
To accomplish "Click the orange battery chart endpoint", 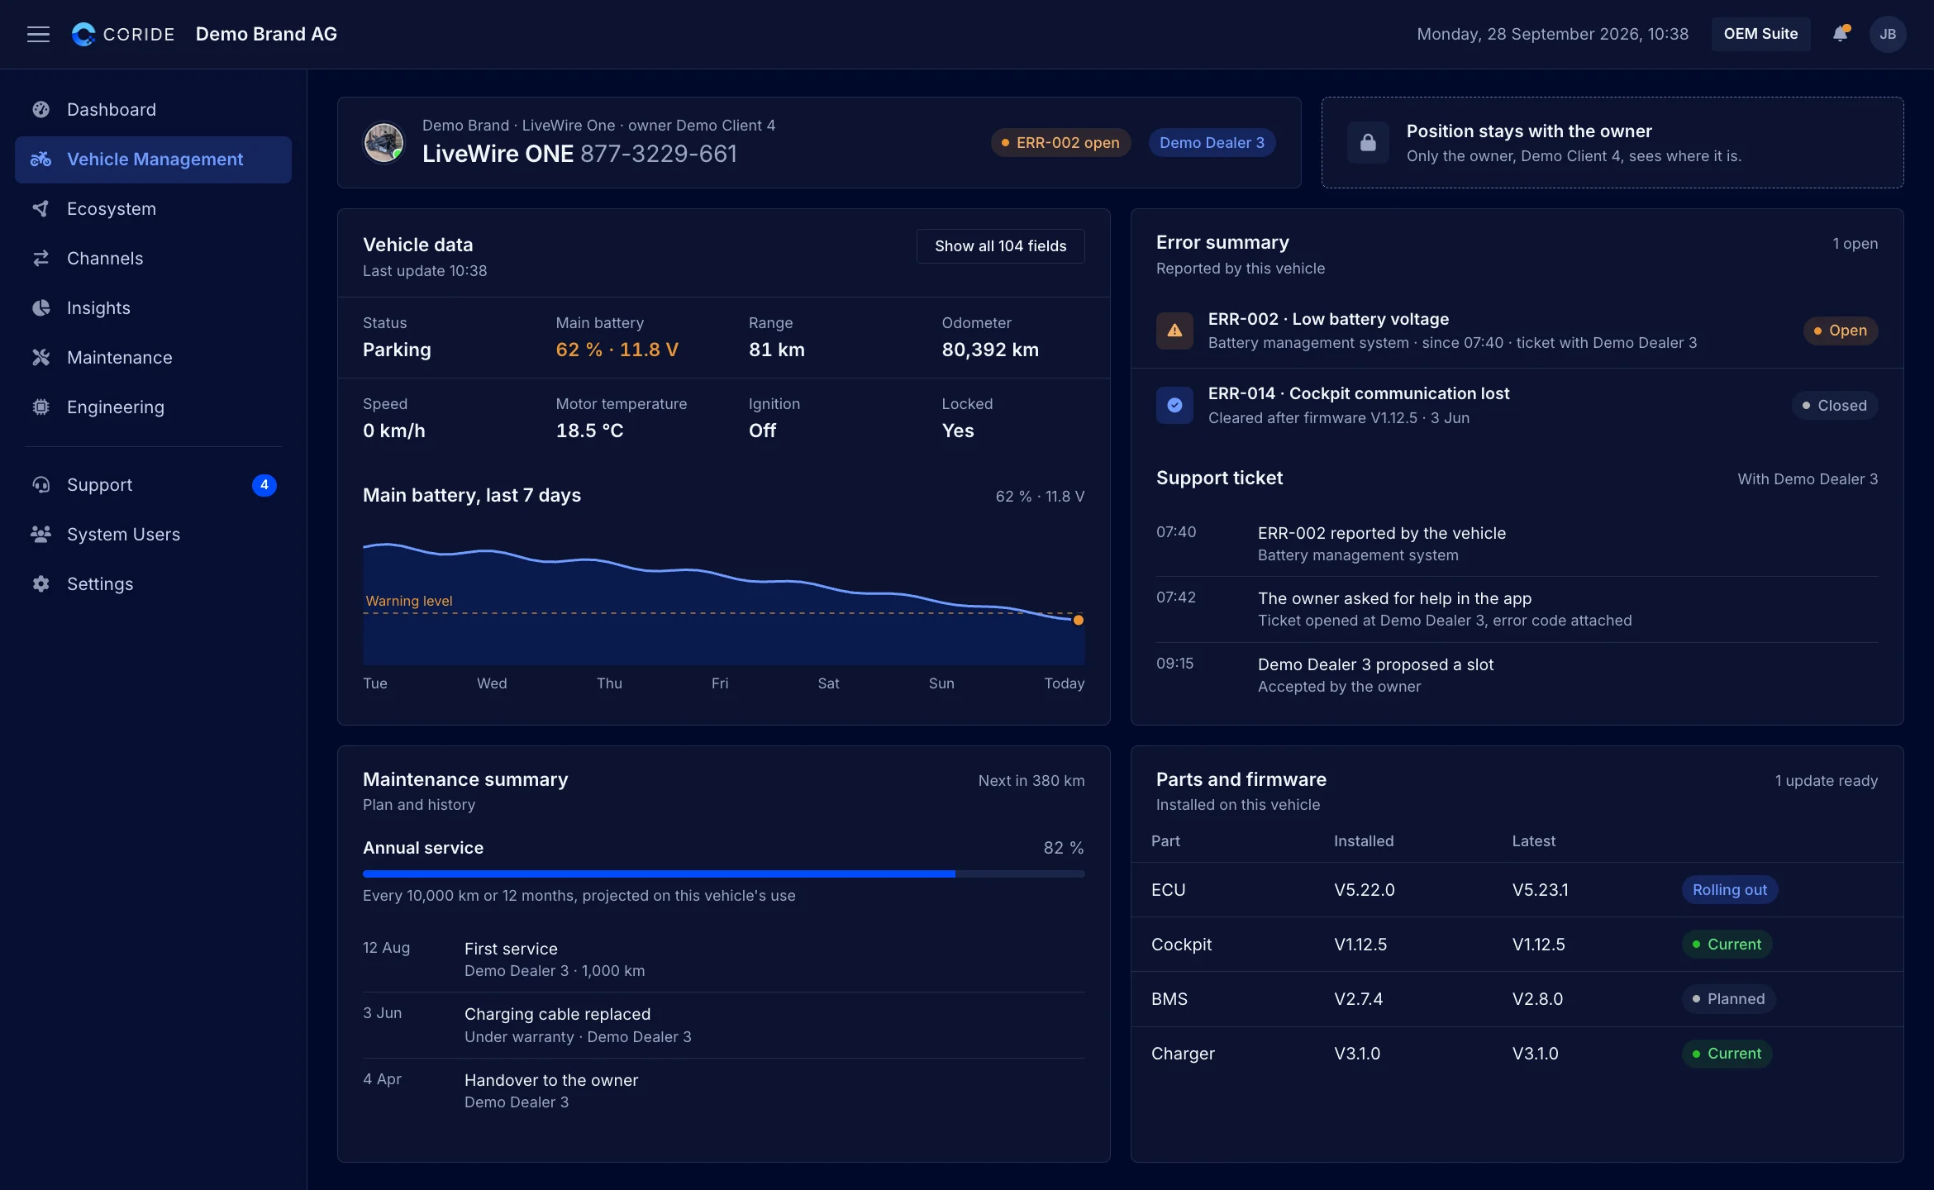I will [1078, 620].
